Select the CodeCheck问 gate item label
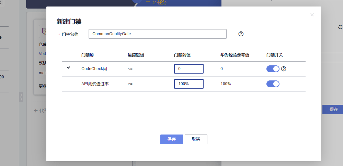 [96, 69]
